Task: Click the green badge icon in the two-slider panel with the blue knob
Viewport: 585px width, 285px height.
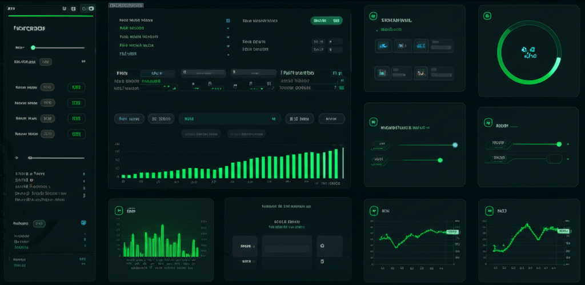Action: pyautogui.click(x=373, y=121)
